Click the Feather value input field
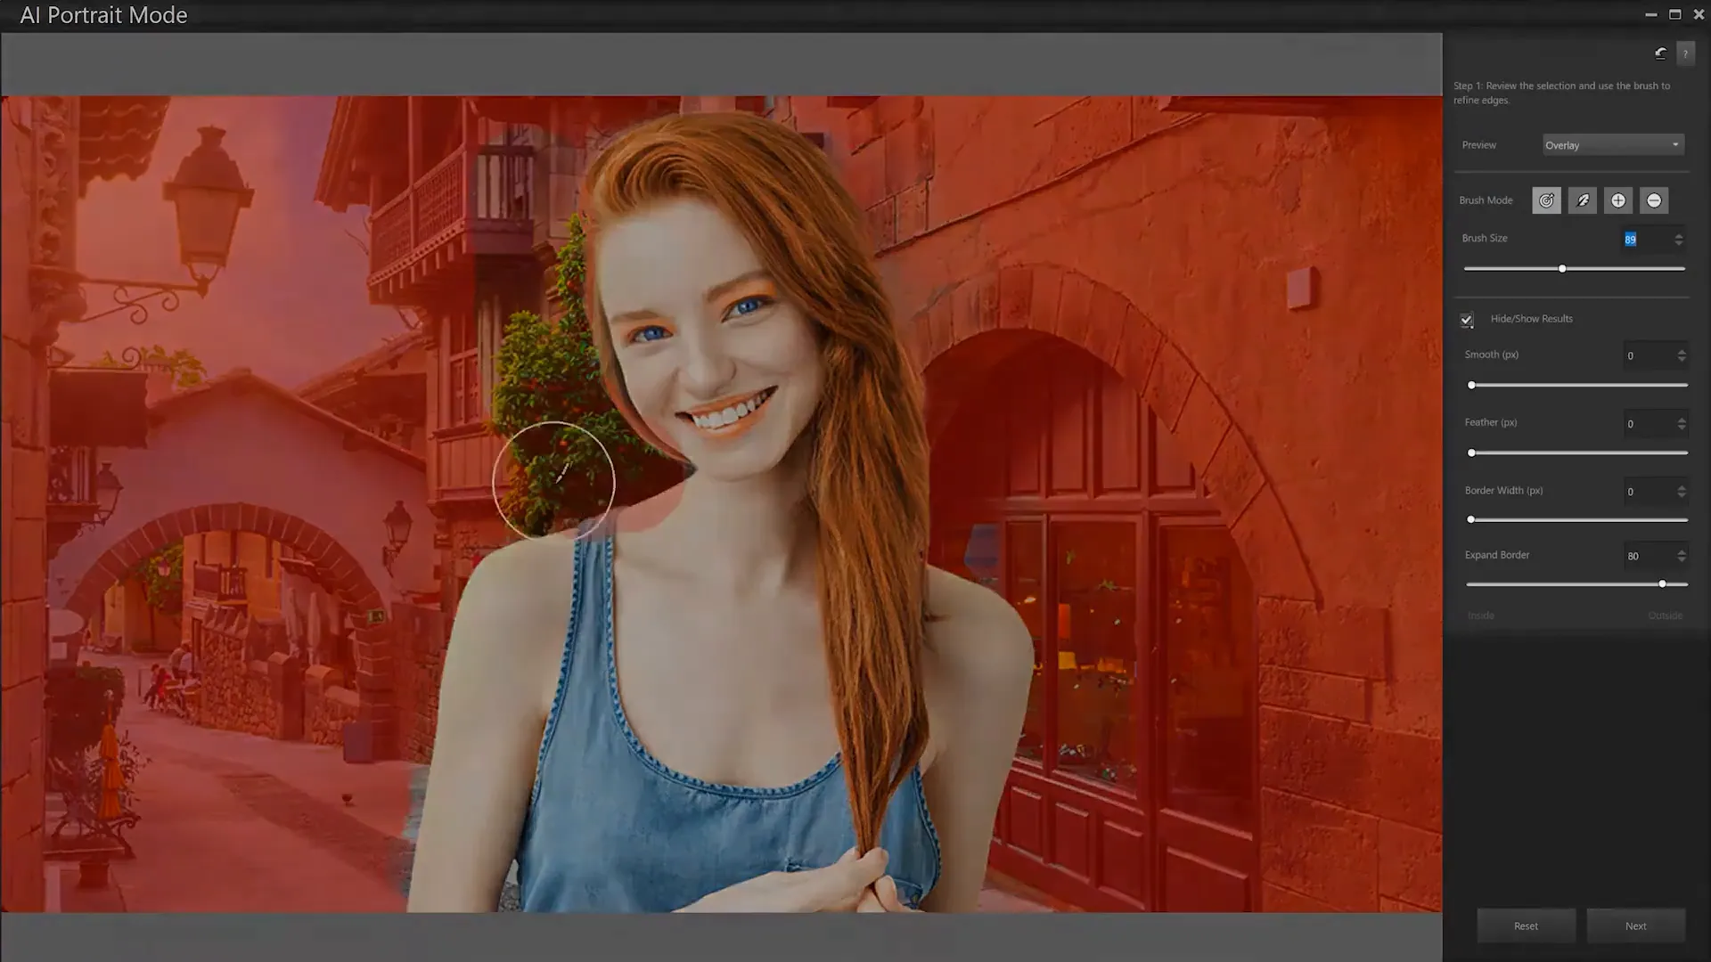 pos(1649,424)
